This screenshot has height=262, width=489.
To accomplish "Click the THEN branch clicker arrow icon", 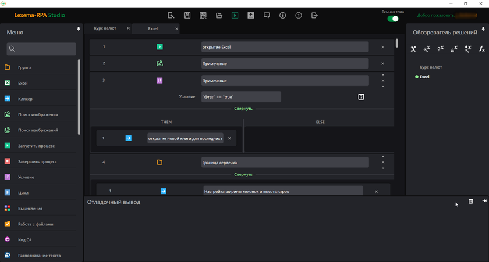I will [129, 138].
